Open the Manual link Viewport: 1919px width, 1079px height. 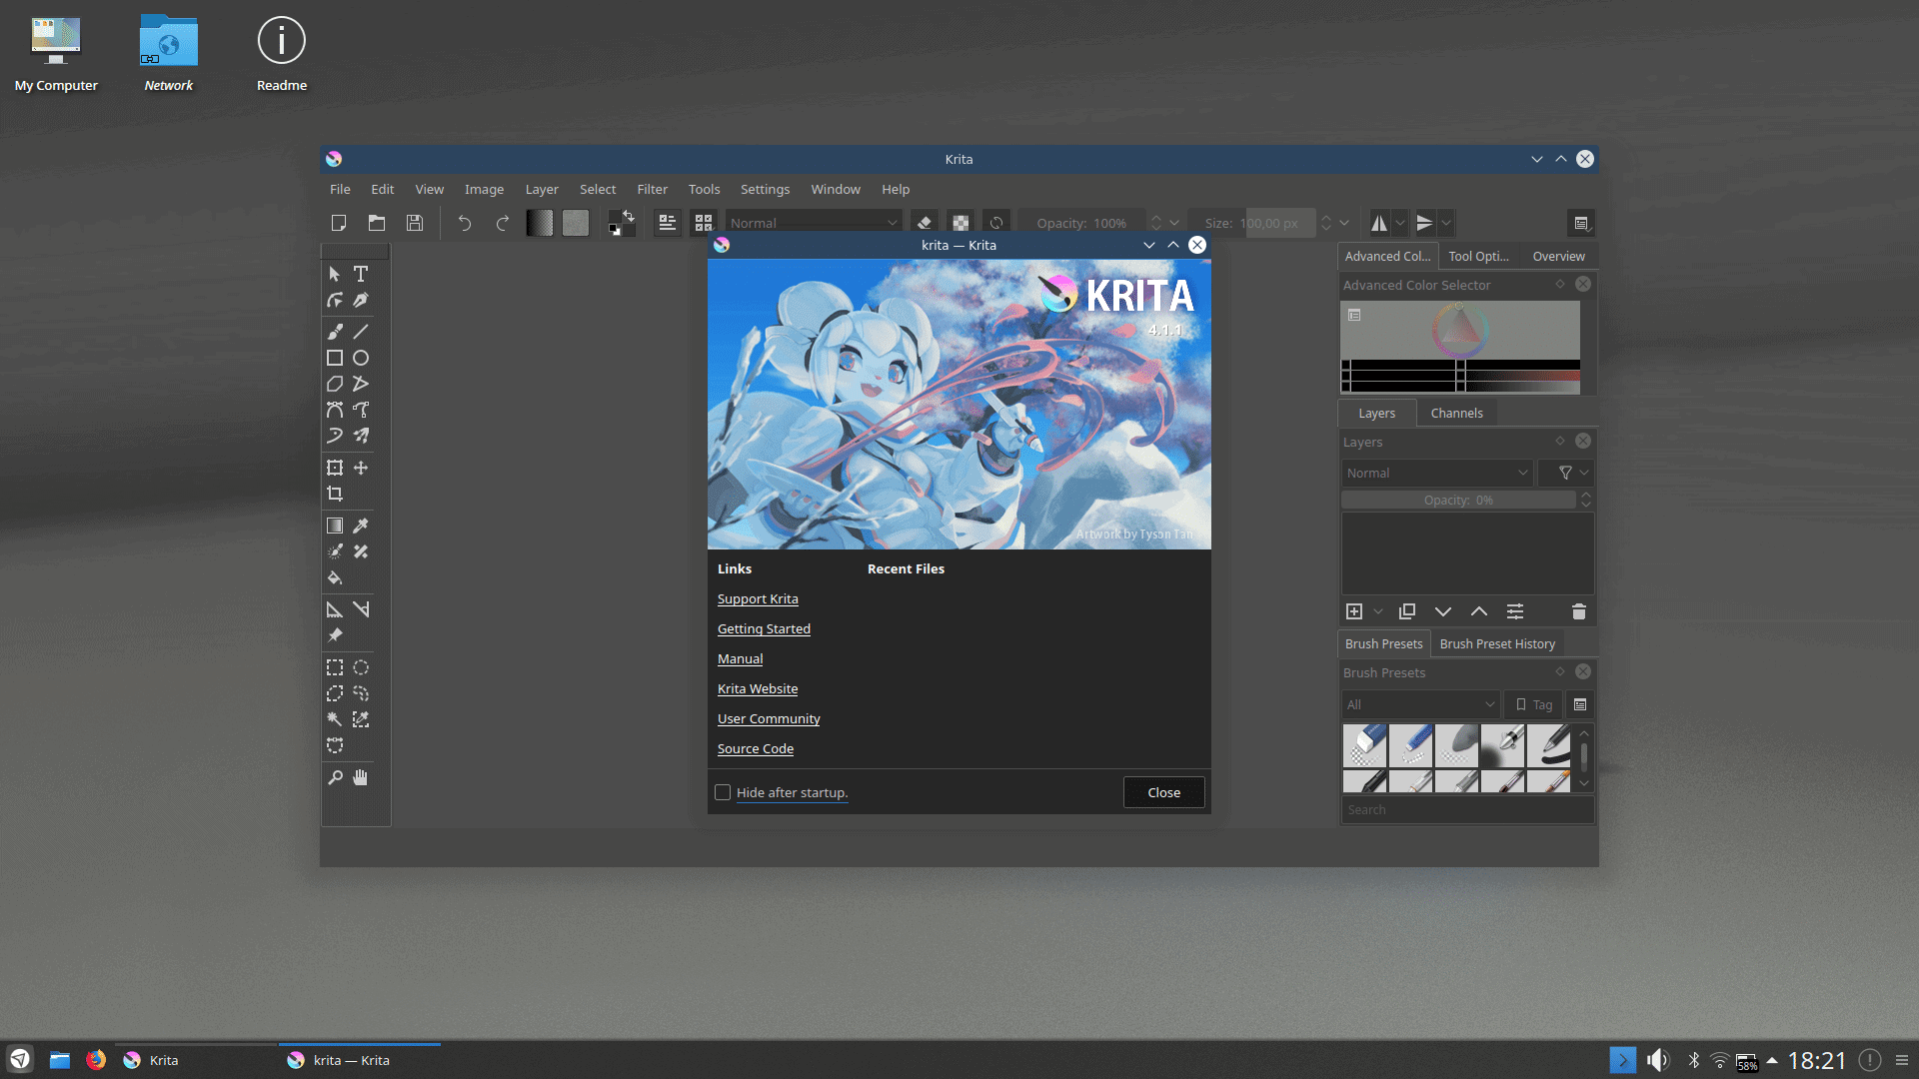point(740,658)
